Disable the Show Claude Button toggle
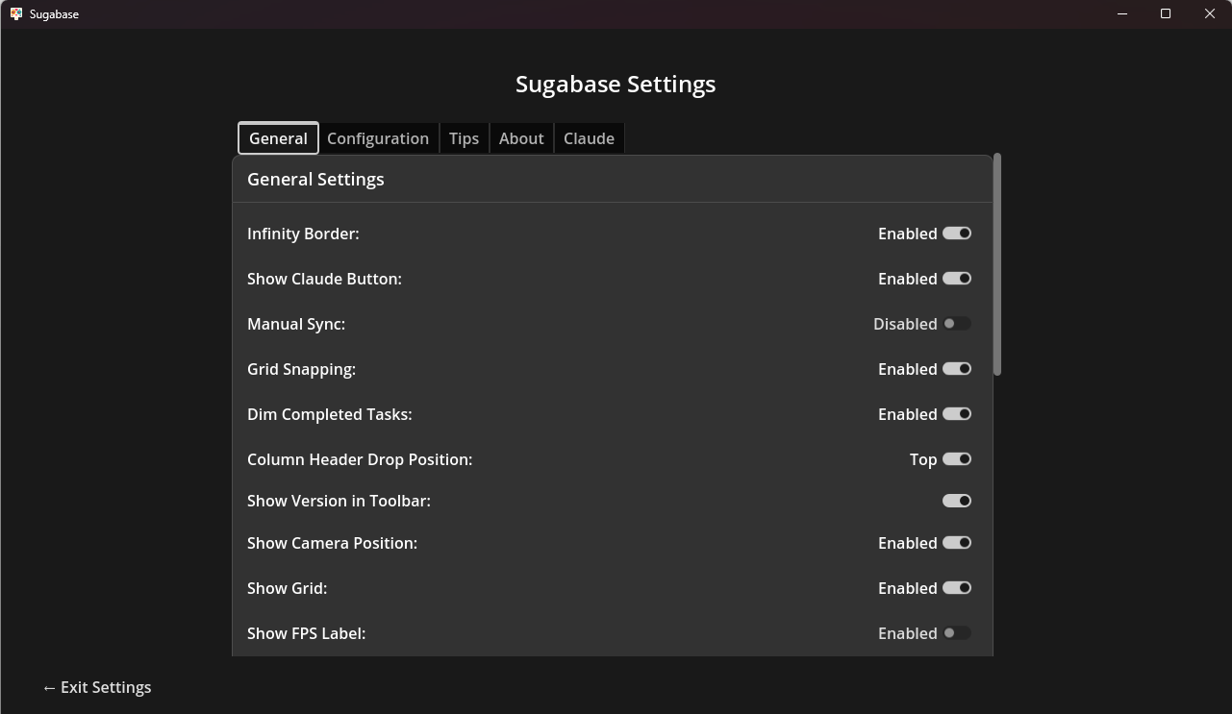The height and width of the screenshot is (714, 1232). pyautogui.click(x=957, y=279)
